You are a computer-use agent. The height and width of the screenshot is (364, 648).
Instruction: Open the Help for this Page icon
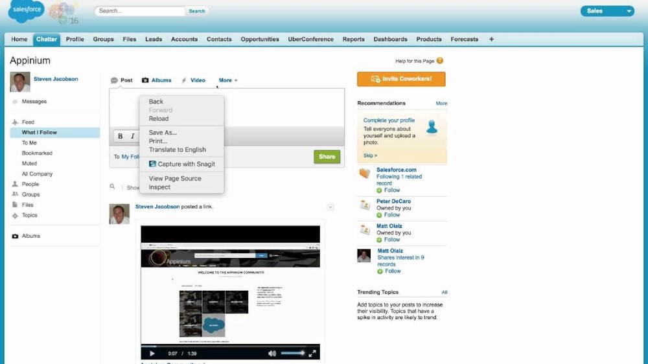click(440, 61)
